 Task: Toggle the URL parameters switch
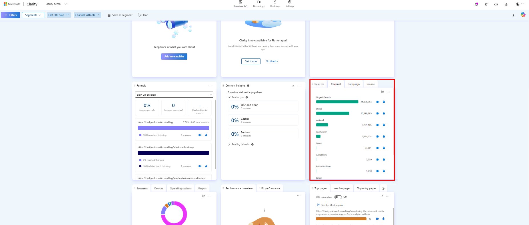point(338,197)
